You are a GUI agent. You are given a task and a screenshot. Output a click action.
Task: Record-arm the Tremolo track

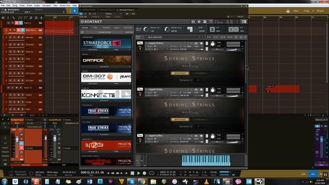click(19, 51)
